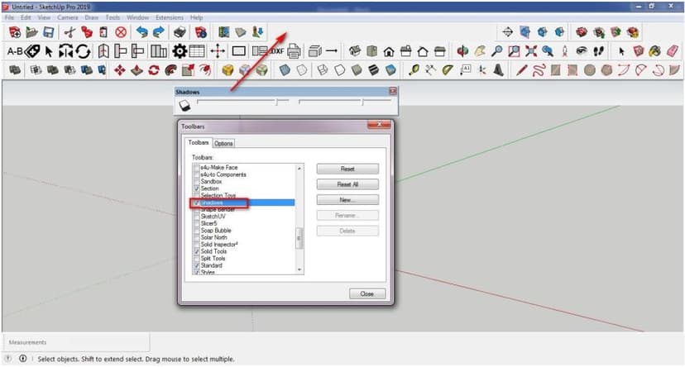The width and height of the screenshot is (685, 367).
Task: Select the Pan hand tool icon
Action: coord(479,51)
